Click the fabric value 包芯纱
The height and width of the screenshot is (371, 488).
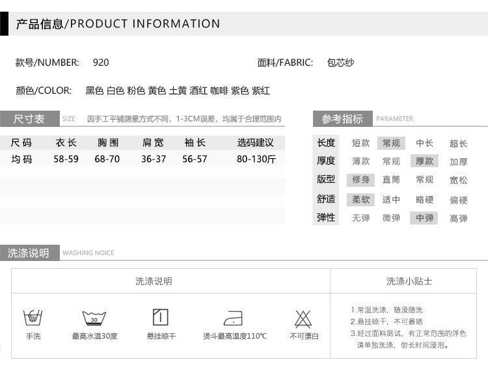click(x=340, y=62)
